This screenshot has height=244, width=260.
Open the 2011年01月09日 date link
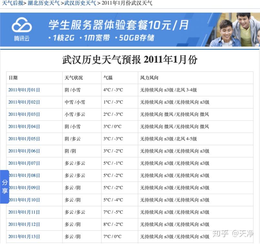(25, 188)
